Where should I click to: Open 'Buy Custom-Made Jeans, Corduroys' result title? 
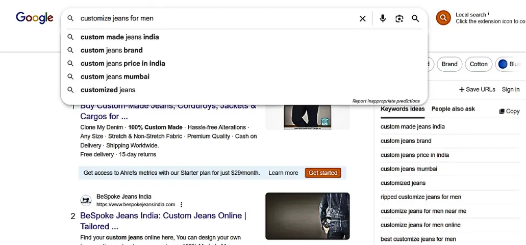168,111
